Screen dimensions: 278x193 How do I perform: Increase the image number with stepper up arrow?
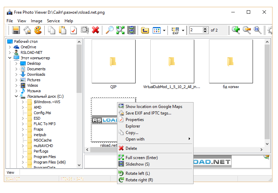pyautogui.click(x=205, y=29)
